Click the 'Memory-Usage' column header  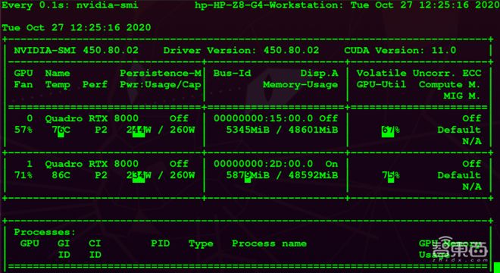301,85
